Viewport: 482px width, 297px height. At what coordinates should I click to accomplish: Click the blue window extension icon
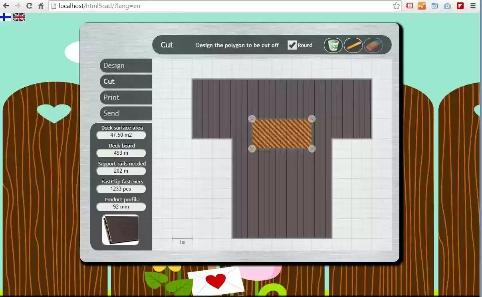coord(434,6)
